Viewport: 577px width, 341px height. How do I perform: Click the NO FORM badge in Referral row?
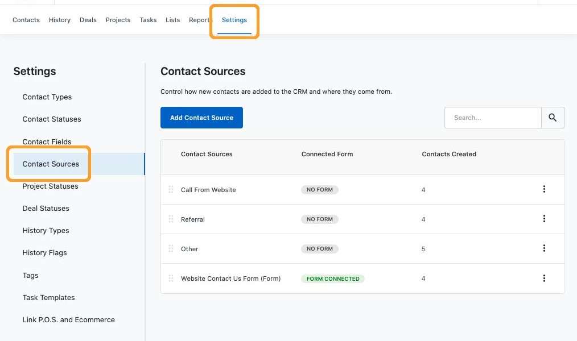(320, 219)
